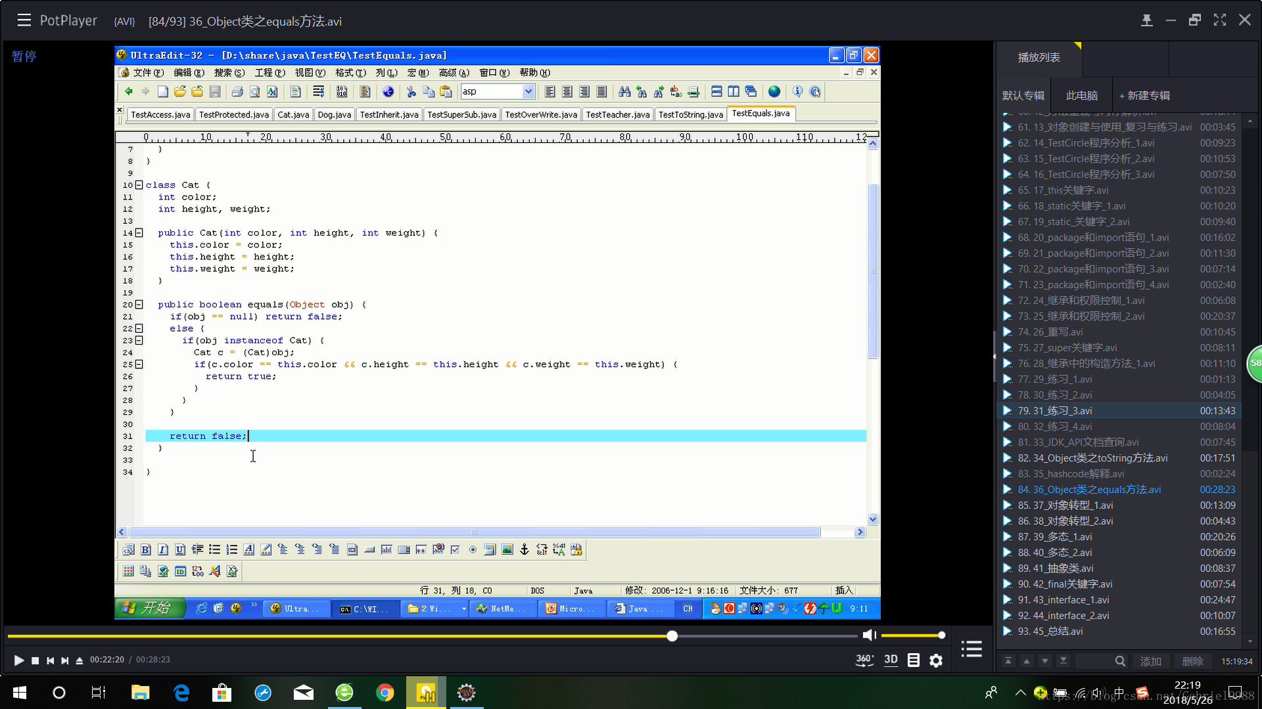This screenshot has width=1262, height=709.
Task: Collapse else block fold at line 22
Action: tap(139, 328)
